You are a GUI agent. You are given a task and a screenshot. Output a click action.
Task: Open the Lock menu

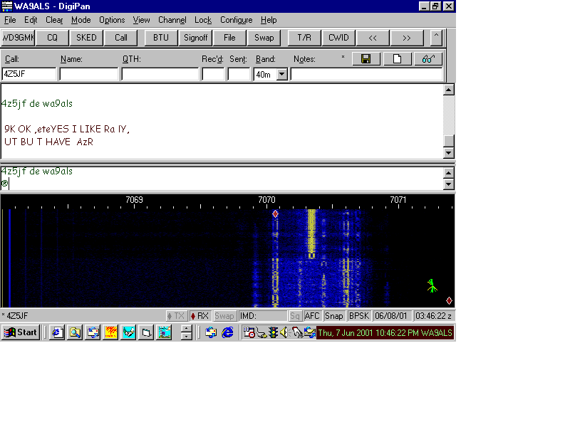point(203,20)
